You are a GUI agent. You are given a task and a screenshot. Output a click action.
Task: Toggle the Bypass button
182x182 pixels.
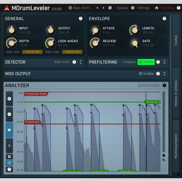(x=123, y=8)
